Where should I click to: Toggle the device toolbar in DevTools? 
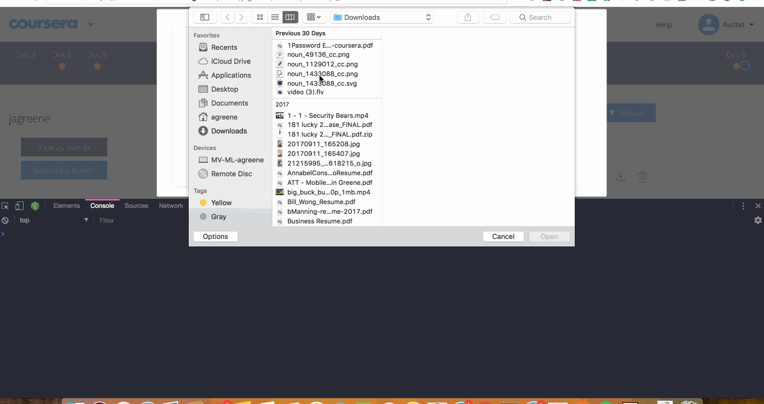(x=19, y=205)
